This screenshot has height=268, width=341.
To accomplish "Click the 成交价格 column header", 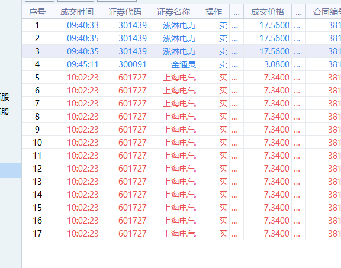I will click(x=268, y=12).
